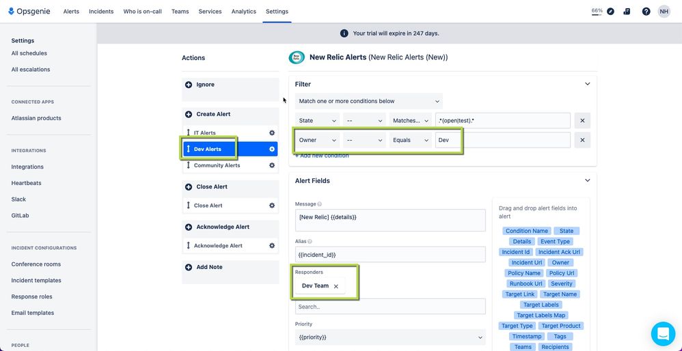
Task: Open the Owner field dropdown
Action: (318, 140)
